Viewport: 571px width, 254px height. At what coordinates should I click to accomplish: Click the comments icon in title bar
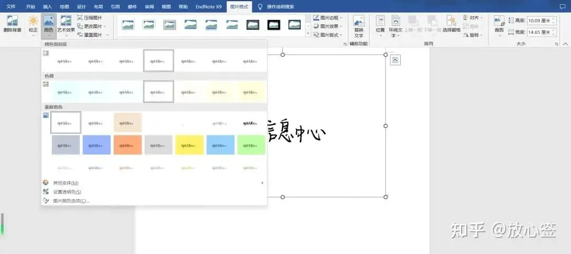[563, 6]
